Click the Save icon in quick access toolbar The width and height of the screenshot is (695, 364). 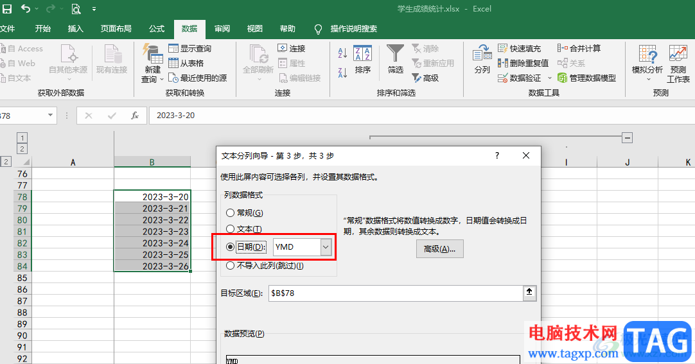(x=7, y=8)
